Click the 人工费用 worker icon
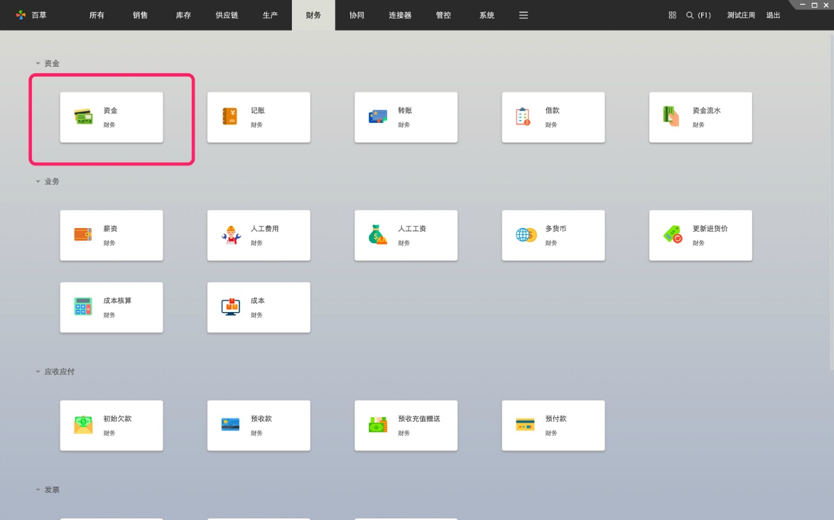Screen dimensions: 834x520 (x=230, y=235)
